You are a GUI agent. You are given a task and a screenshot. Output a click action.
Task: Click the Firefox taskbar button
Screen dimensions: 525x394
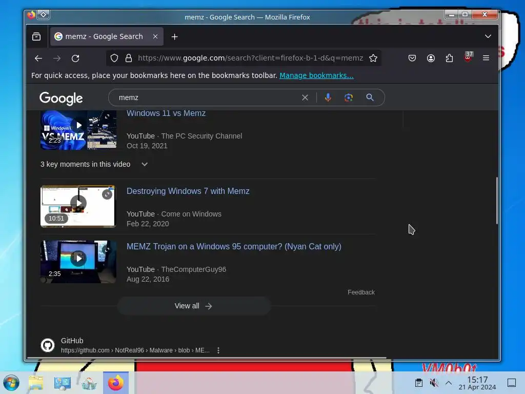(x=116, y=383)
